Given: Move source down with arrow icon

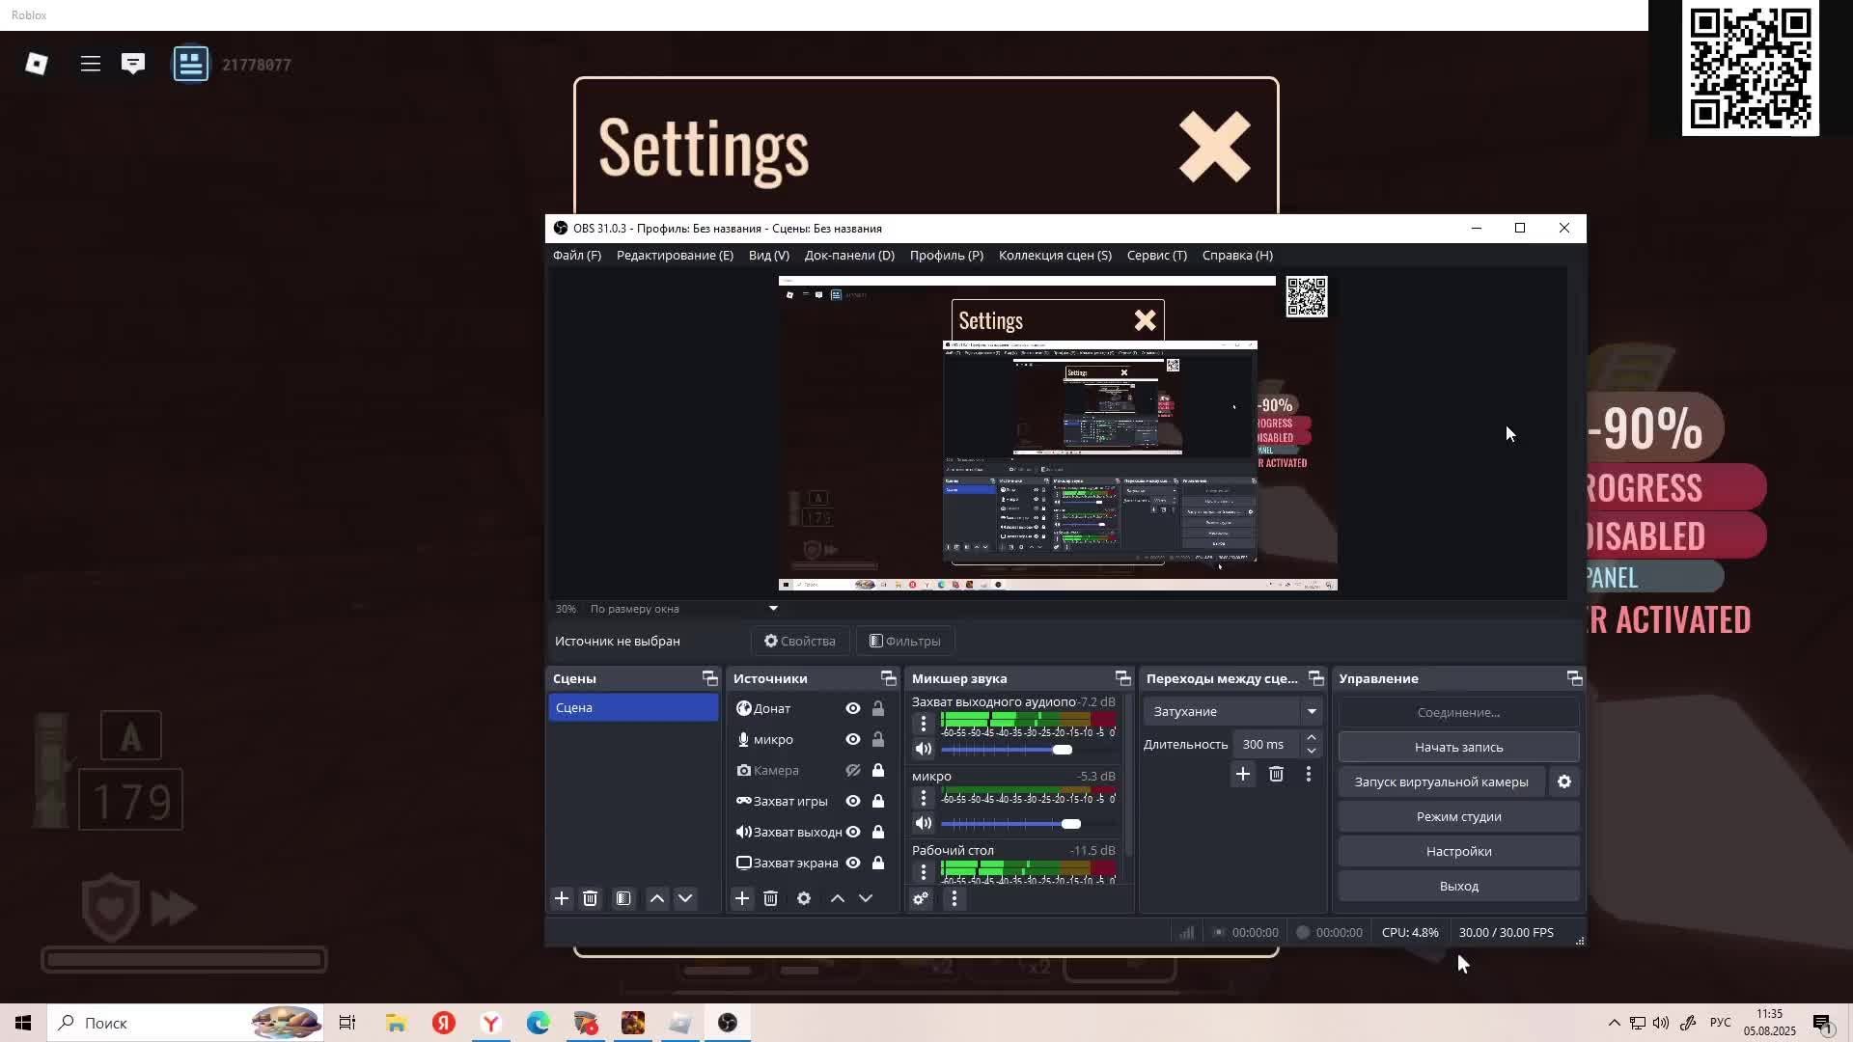Looking at the screenshot, I should (x=866, y=898).
